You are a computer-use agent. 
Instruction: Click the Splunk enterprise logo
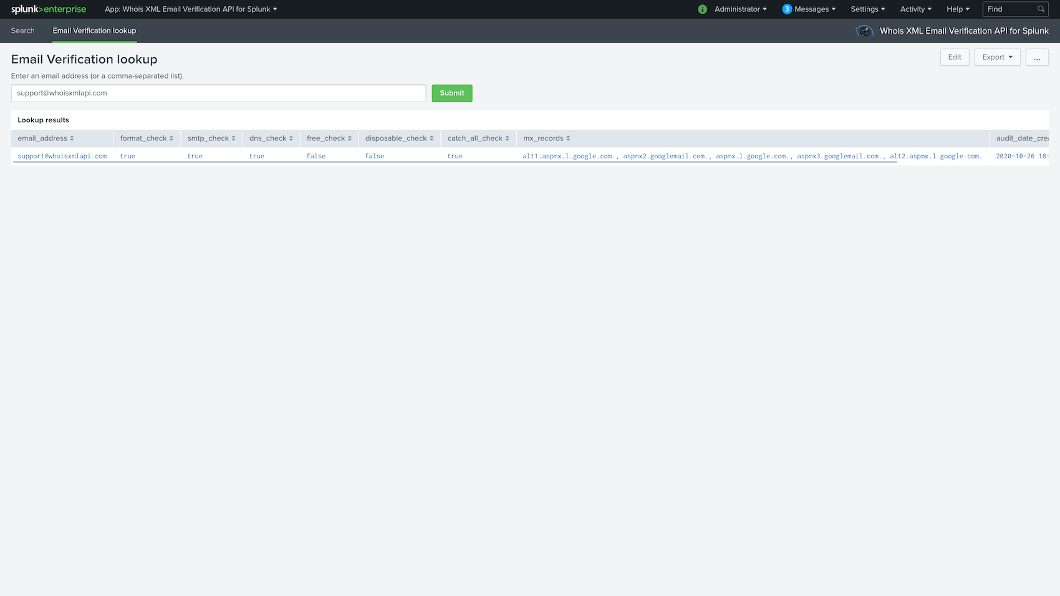49,9
